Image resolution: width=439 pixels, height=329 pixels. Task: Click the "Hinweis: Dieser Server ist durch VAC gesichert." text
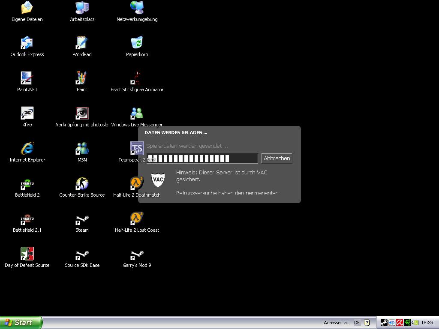(222, 176)
